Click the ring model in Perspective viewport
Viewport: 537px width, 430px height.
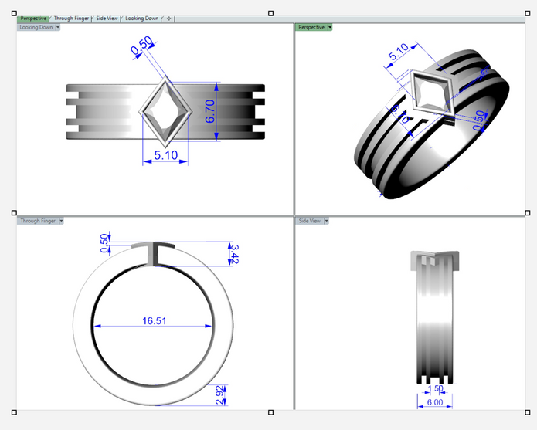(431, 125)
